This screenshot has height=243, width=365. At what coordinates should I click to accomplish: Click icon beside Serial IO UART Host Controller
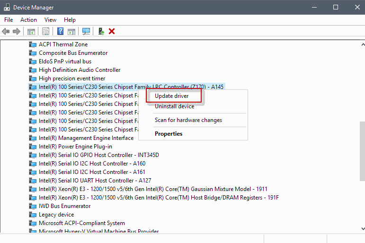[33, 181]
